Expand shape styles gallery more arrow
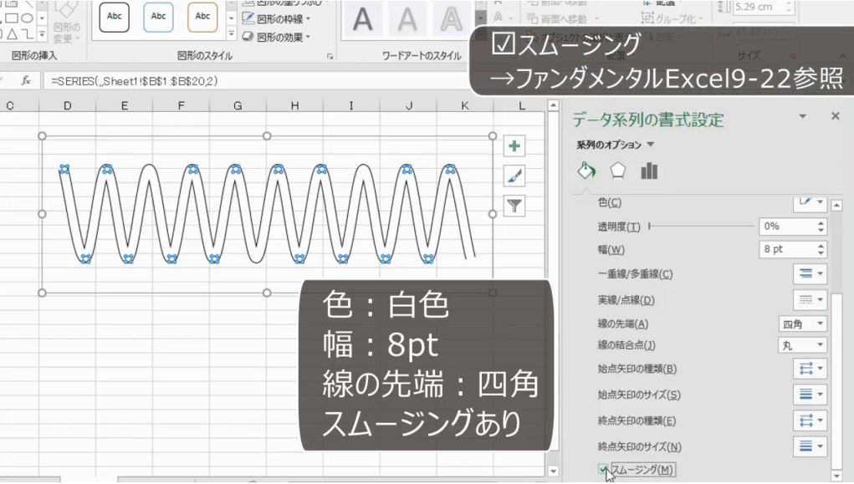The image size is (854, 484). 232,33
